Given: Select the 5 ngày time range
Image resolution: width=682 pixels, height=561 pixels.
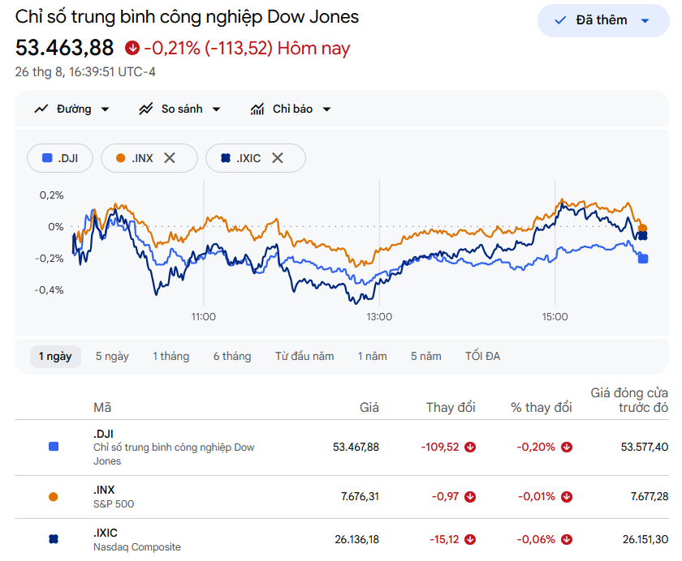Looking at the screenshot, I should tap(112, 357).
